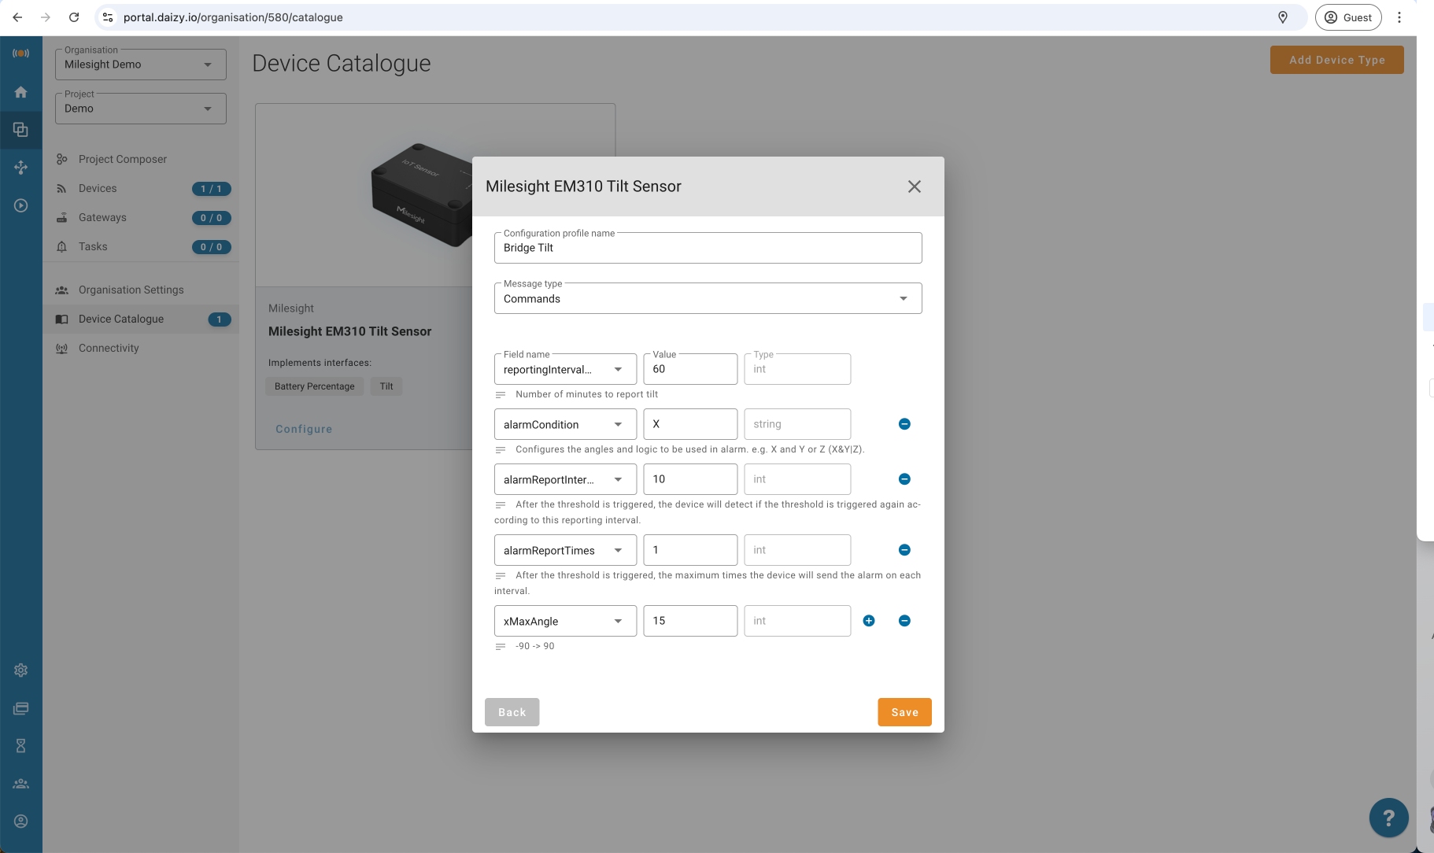Click the Daizy logo icon in the left rail
This screenshot has height=853, width=1434.
[21, 54]
